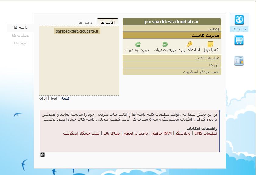Click the yellow note کنترل پنل icon
Viewport: 256px width, 175px height.
click(210, 44)
